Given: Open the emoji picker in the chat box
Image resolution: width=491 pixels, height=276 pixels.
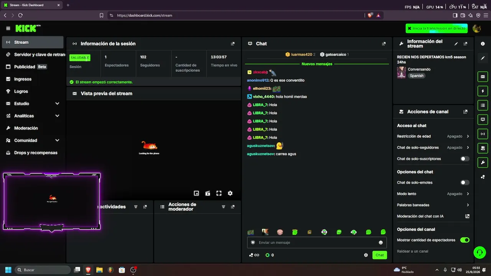Looking at the screenshot, I should pos(381,242).
